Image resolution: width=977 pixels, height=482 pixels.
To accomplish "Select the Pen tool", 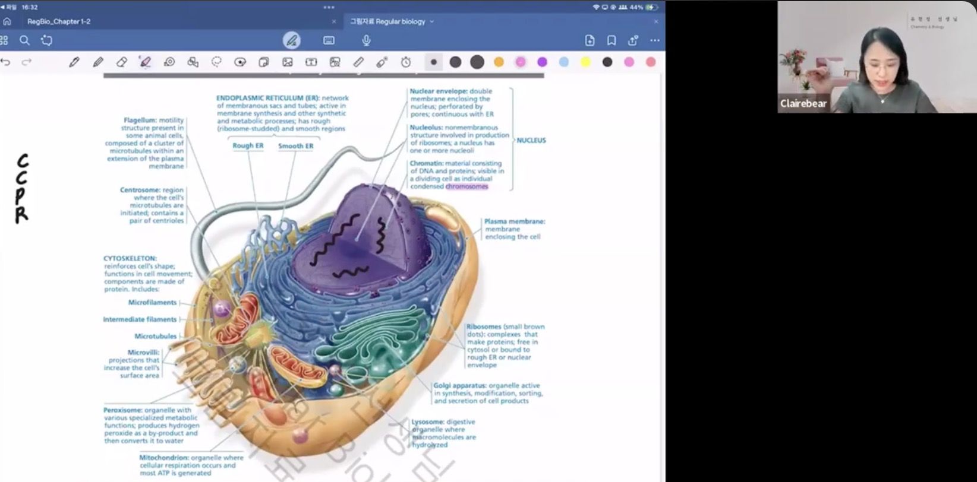I will click(x=74, y=62).
